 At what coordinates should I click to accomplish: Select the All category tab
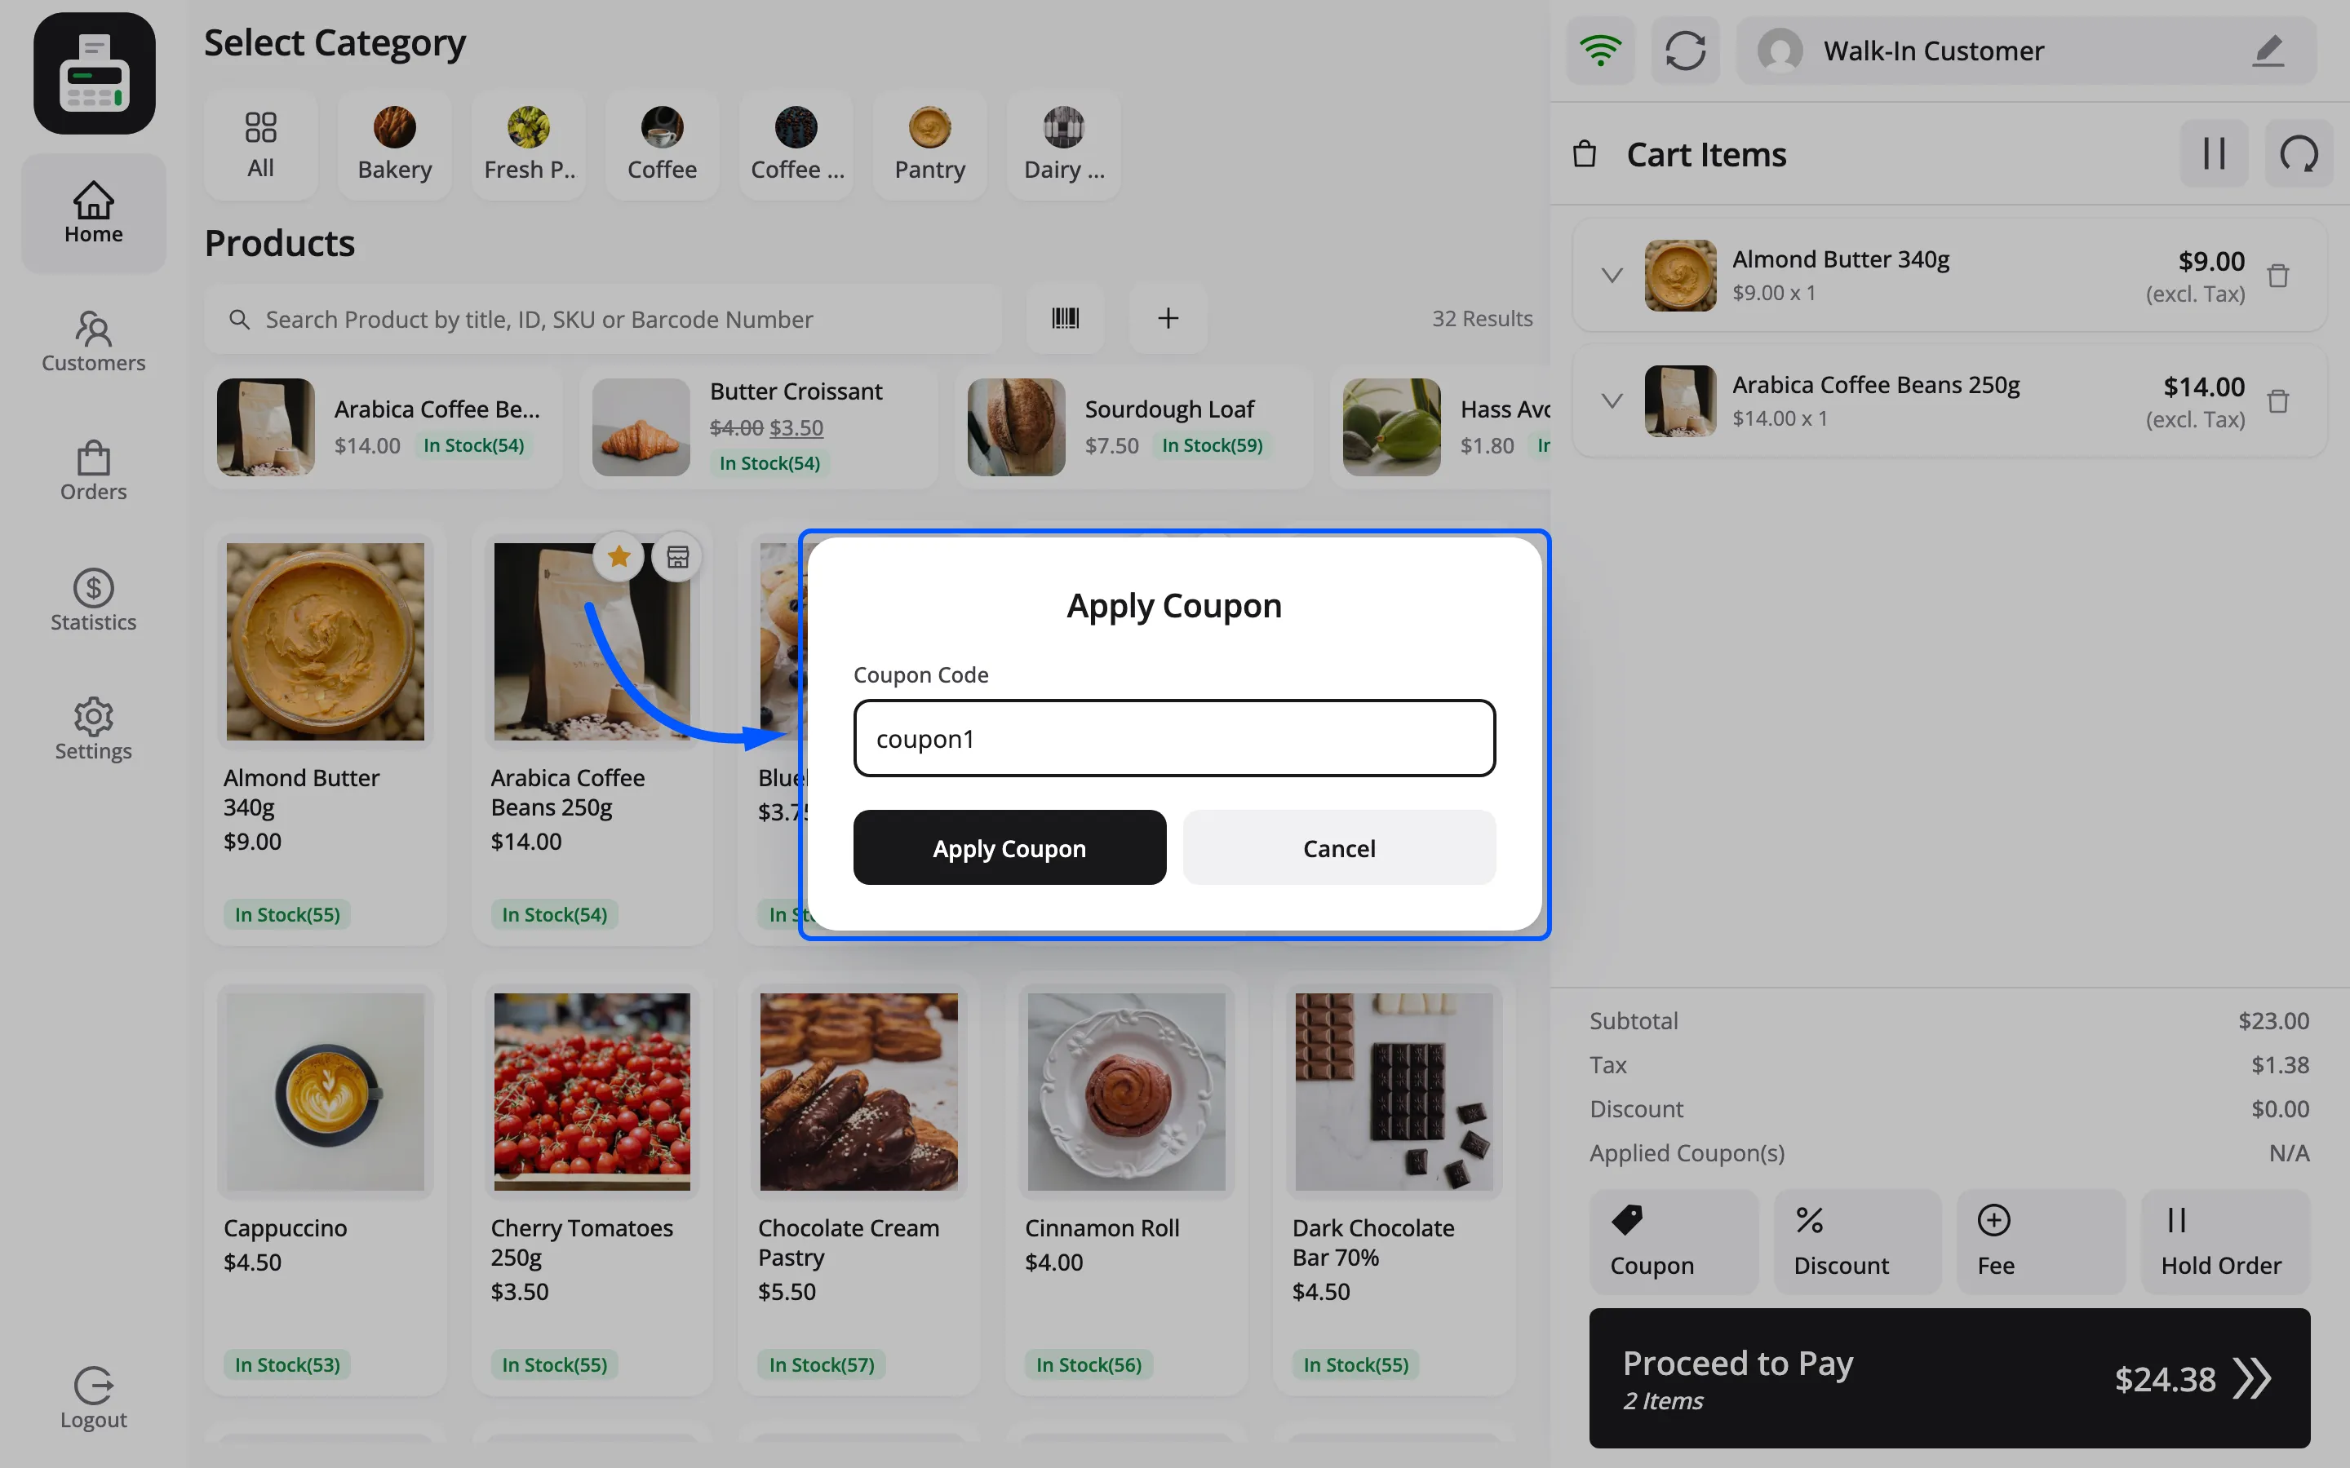[x=260, y=146]
